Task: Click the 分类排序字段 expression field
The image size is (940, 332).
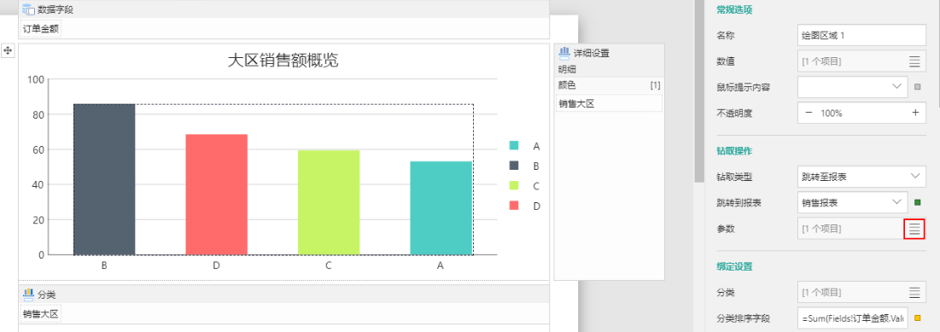Action: (852, 318)
